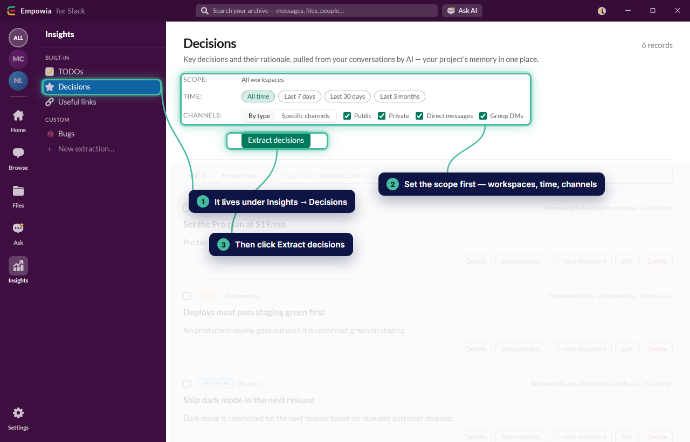Select the Last 30 days filter
This screenshot has height=442, width=690.
(348, 96)
